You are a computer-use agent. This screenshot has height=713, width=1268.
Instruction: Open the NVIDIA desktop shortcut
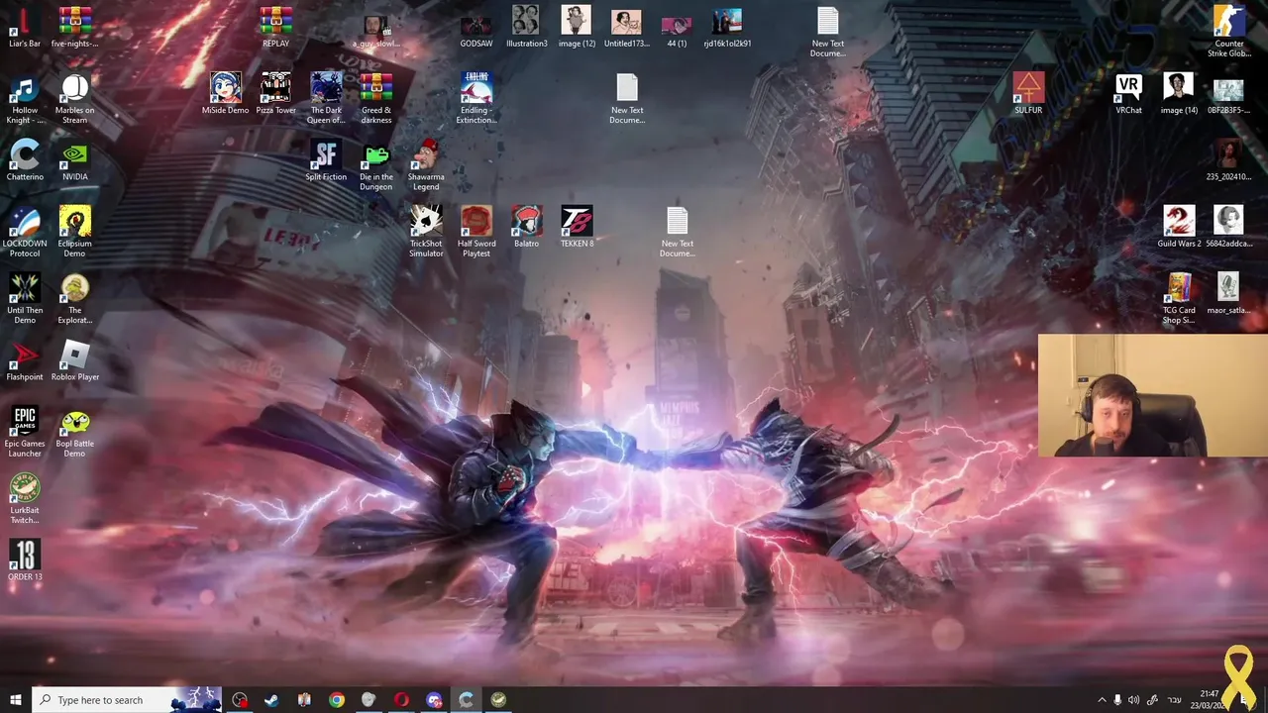tap(75, 159)
